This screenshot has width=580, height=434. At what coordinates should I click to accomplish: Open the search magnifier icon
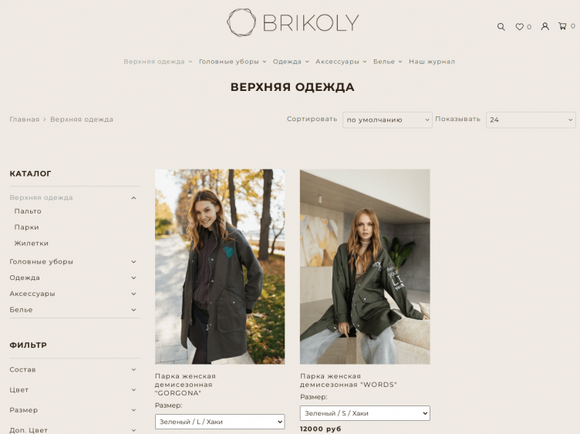pos(501,27)
